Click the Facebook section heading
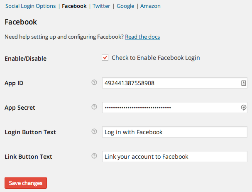The width and height of the screenshot is (252, 192). coord(21,22)
